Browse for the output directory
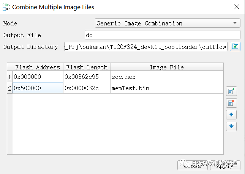 coord(235,47)
